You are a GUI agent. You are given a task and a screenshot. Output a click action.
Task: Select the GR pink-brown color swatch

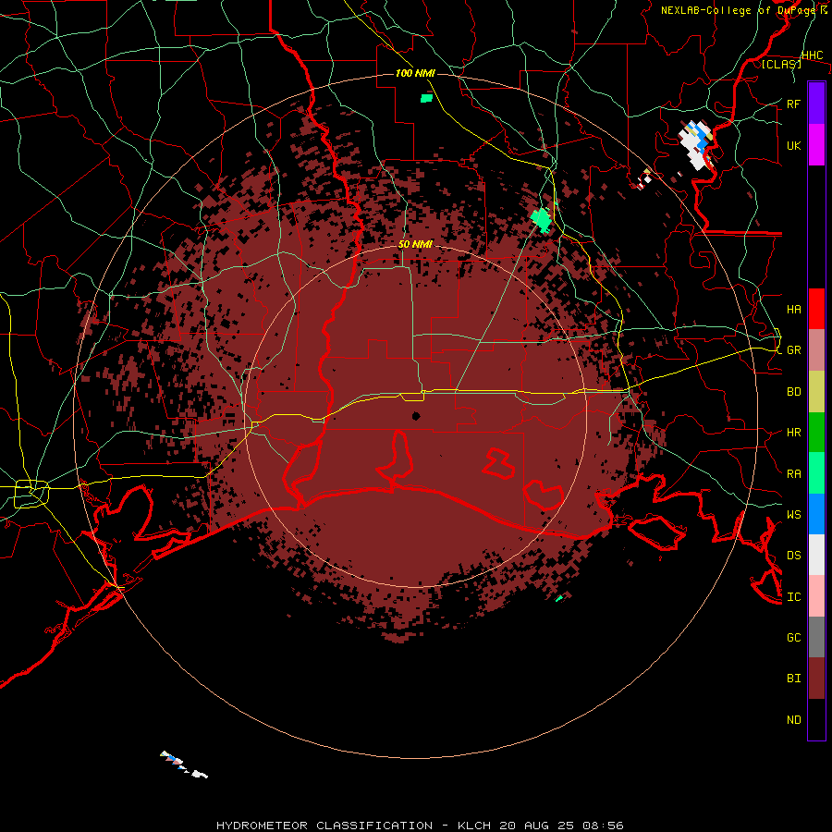[x=816, y=350]
